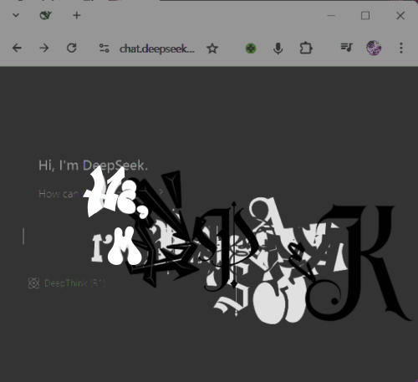Open a new tab with plus button
The image size is (418, 382).
pyautogui.click(x=77, y=15)
